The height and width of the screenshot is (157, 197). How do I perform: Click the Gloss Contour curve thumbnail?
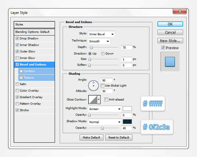(92, 100)
